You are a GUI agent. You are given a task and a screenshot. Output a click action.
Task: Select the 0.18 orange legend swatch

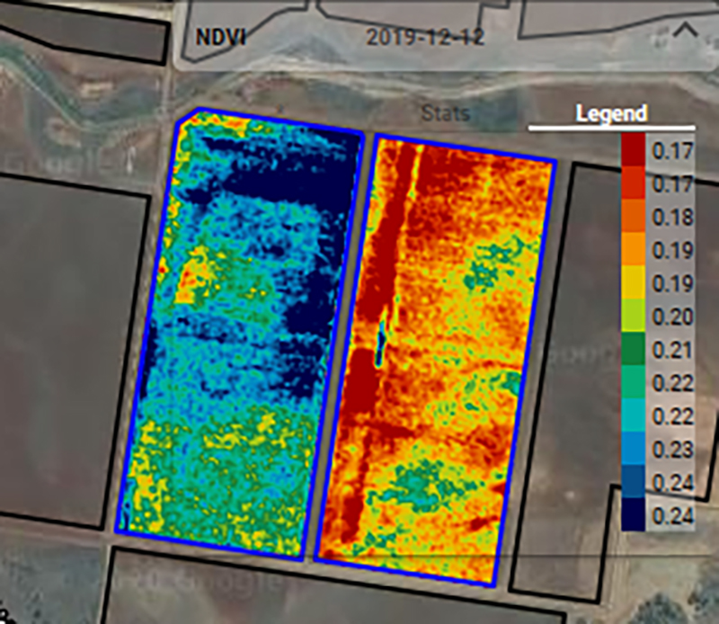tap(633, 217)
